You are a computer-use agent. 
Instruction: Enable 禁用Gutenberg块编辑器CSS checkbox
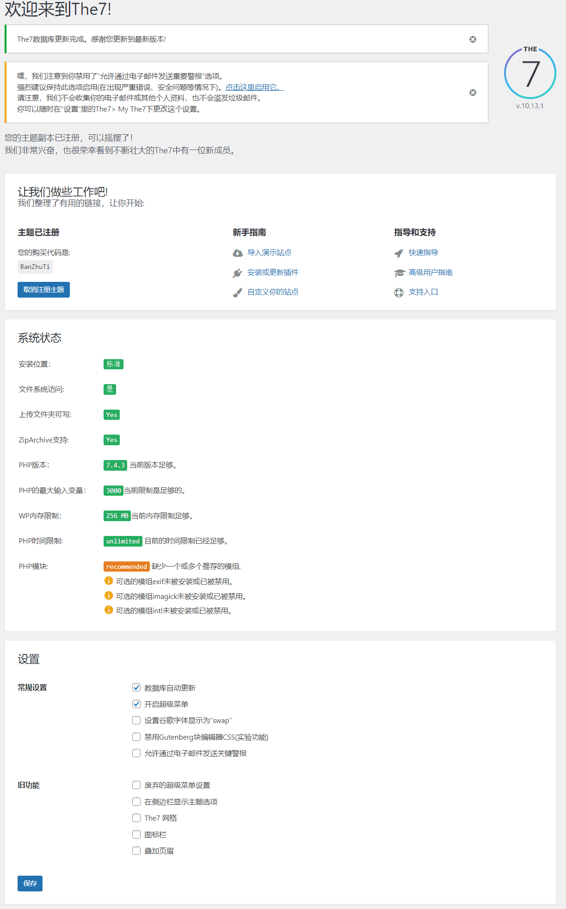coord(136,737)
